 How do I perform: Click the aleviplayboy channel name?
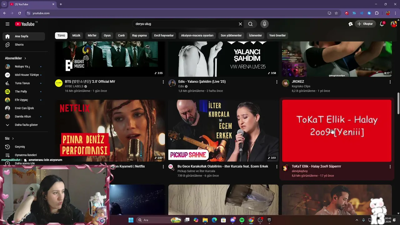pyautogui.click(x=300, y=171)
